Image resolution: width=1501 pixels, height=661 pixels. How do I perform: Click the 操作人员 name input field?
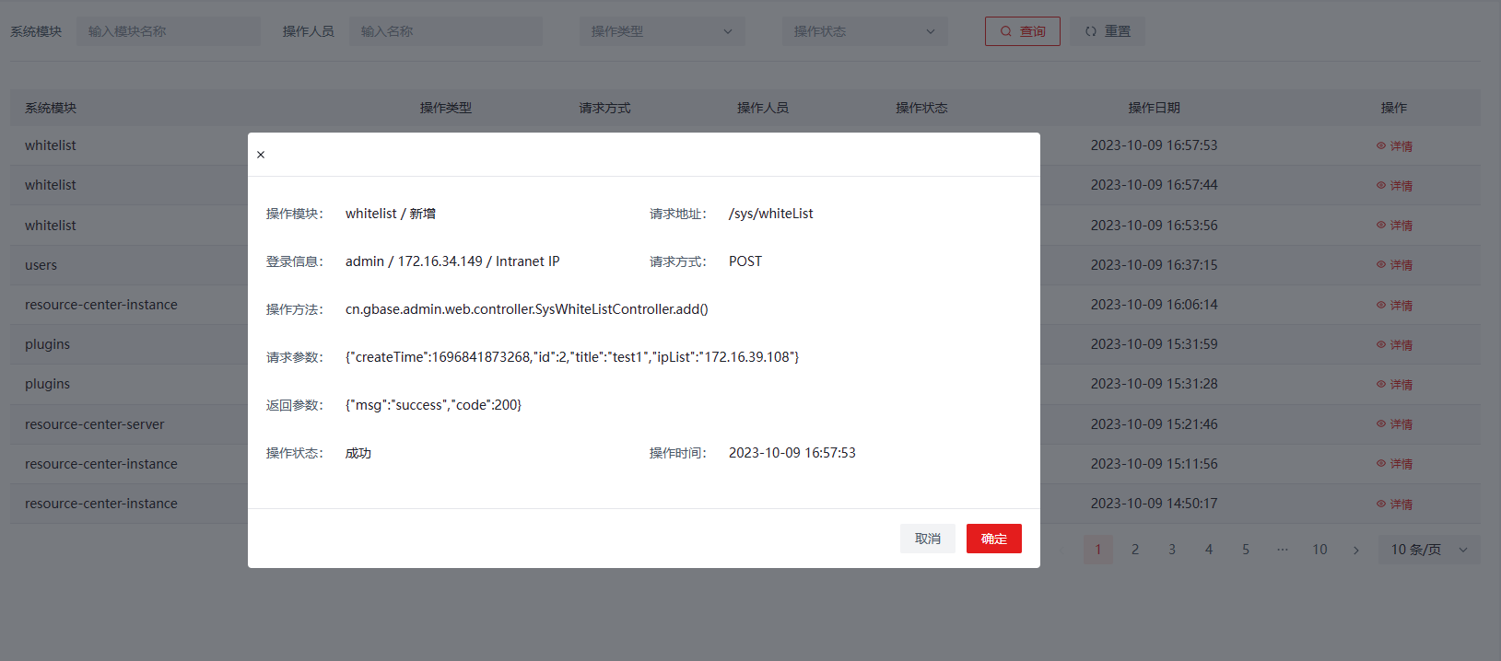[445, 31]
